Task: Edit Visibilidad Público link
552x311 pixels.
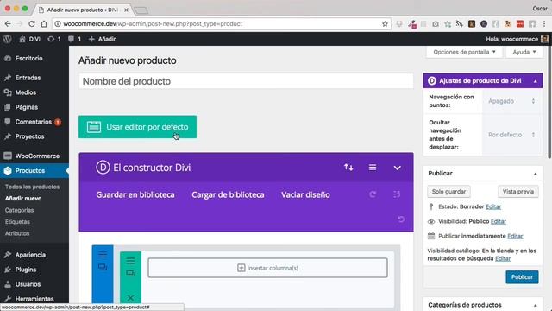Action: [x=499, y=221]
